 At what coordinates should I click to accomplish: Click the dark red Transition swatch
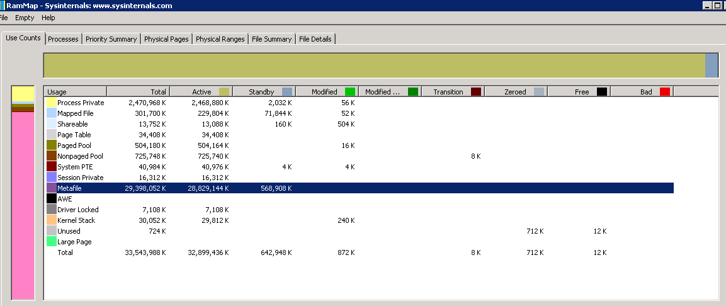[476, 92]
